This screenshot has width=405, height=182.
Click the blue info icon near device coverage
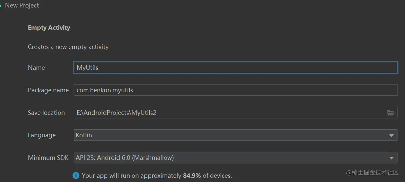point(76,175)
